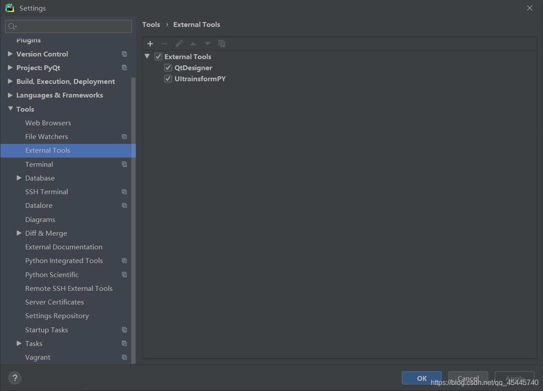Expand the Project: PyQt section
This screenshot has width=543, height=391.
point(10,68)
